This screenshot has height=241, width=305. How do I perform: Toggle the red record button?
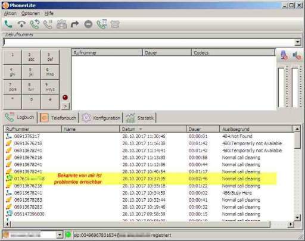pyautogui.click(x=65, y=98)
